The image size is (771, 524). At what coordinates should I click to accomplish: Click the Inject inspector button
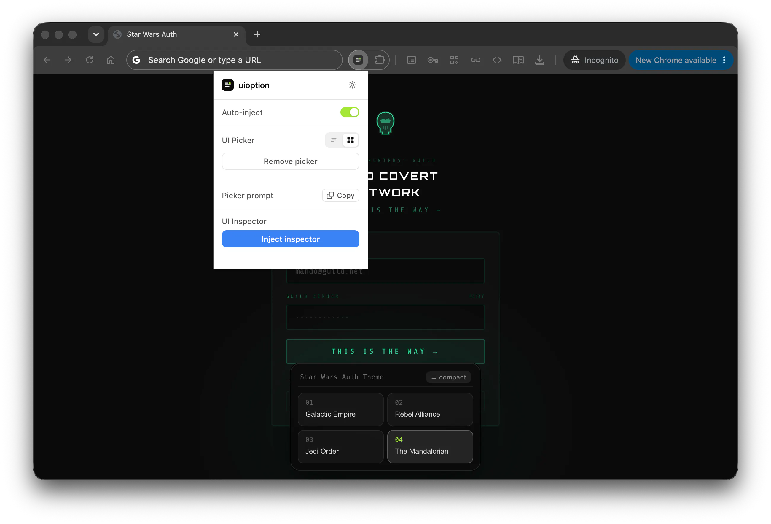click(x=290, y=239)
